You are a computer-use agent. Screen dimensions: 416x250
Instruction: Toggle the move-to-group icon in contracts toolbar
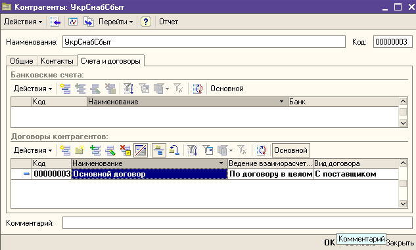coord(159,150)
